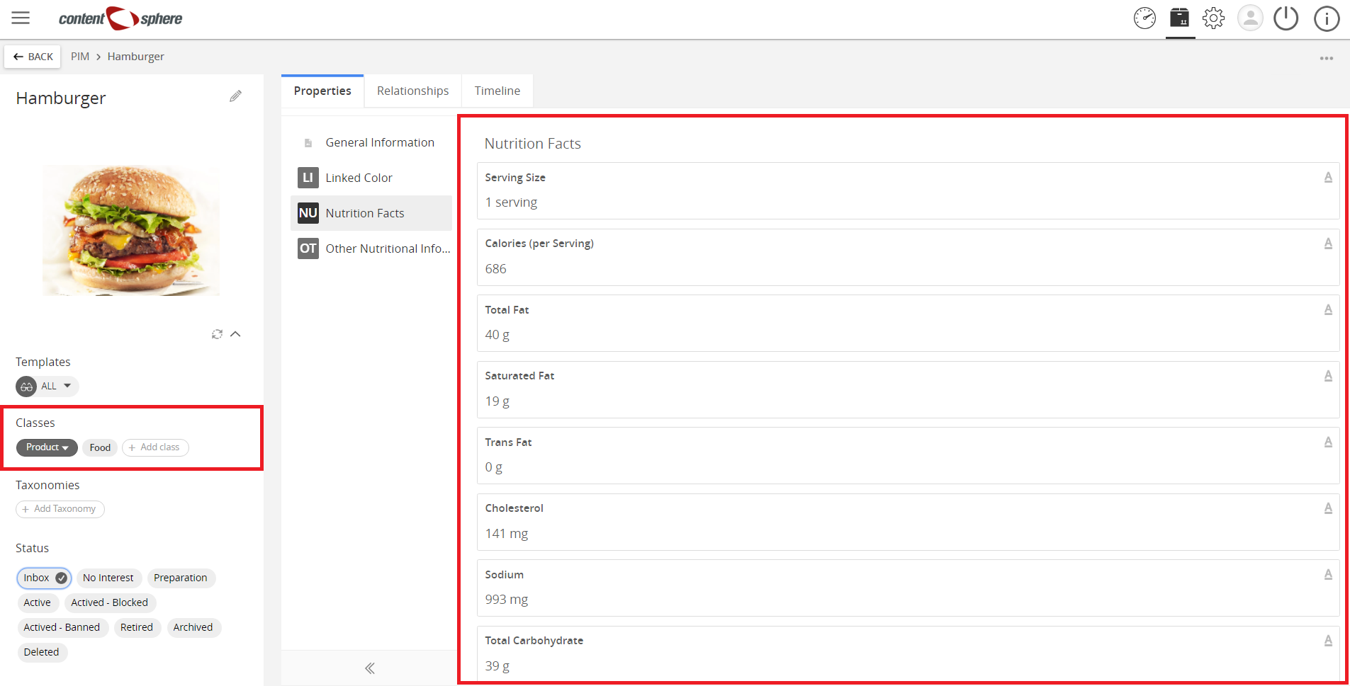Viewport: 1350px width, 686px height.
Task: Edit the Hamburger name pencil icon
Action: (236, 96)
